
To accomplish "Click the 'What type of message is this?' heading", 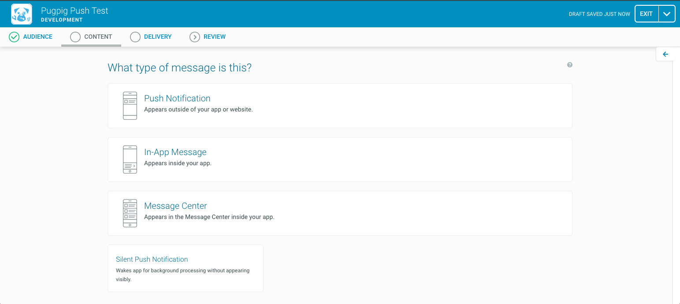I will [179, 68].
